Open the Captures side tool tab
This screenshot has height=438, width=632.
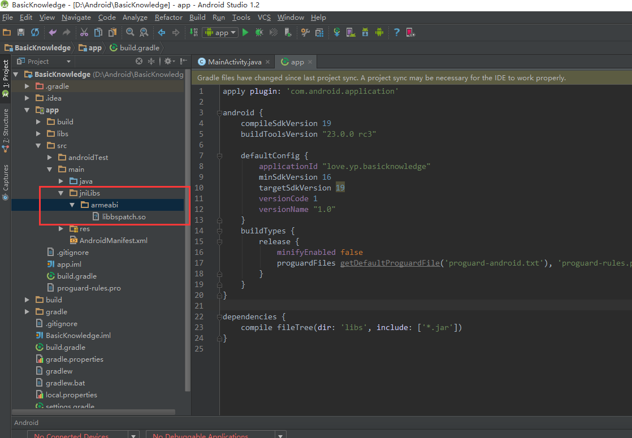coord(5,182)
